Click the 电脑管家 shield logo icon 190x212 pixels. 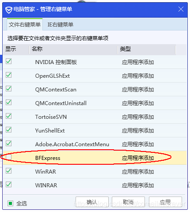coord(9,10)
